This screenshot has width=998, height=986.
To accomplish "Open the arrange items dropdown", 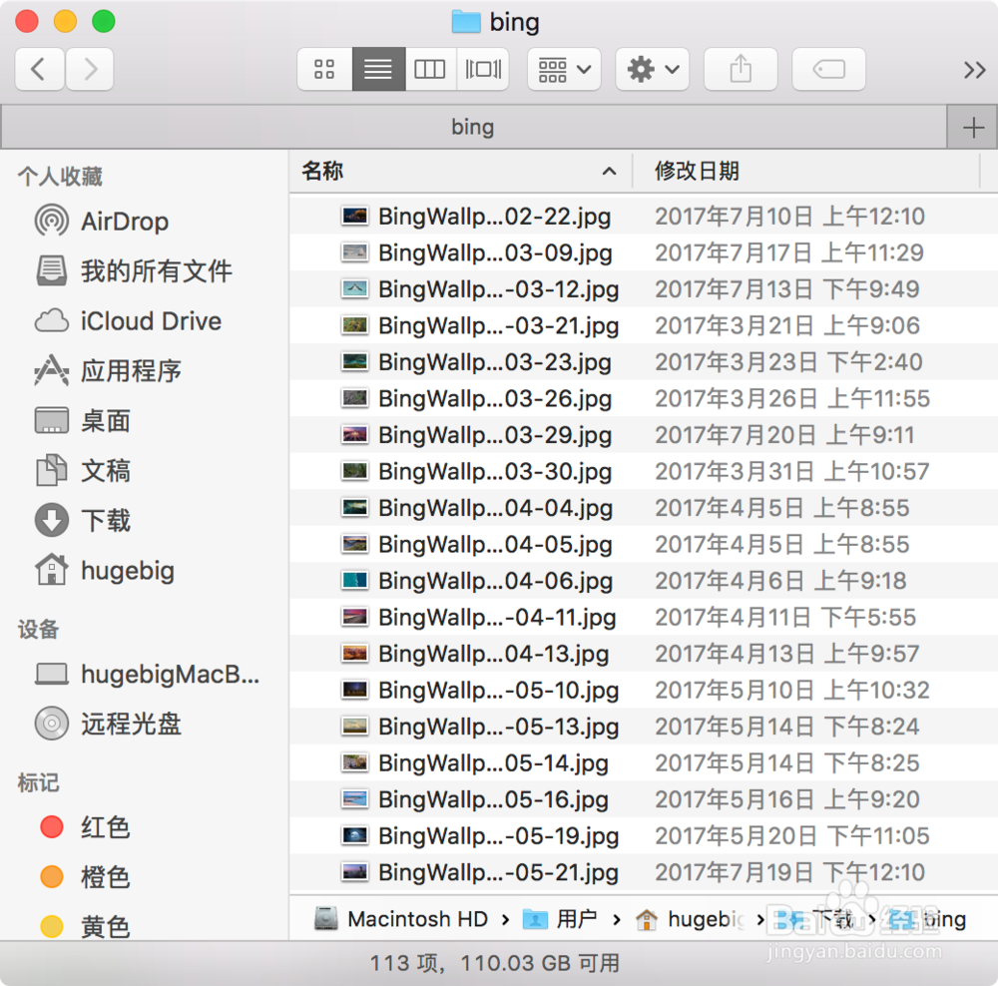I will (x=564, y=69).
